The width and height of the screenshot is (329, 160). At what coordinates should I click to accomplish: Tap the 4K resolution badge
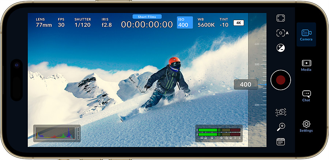click(x=239, y=23)
